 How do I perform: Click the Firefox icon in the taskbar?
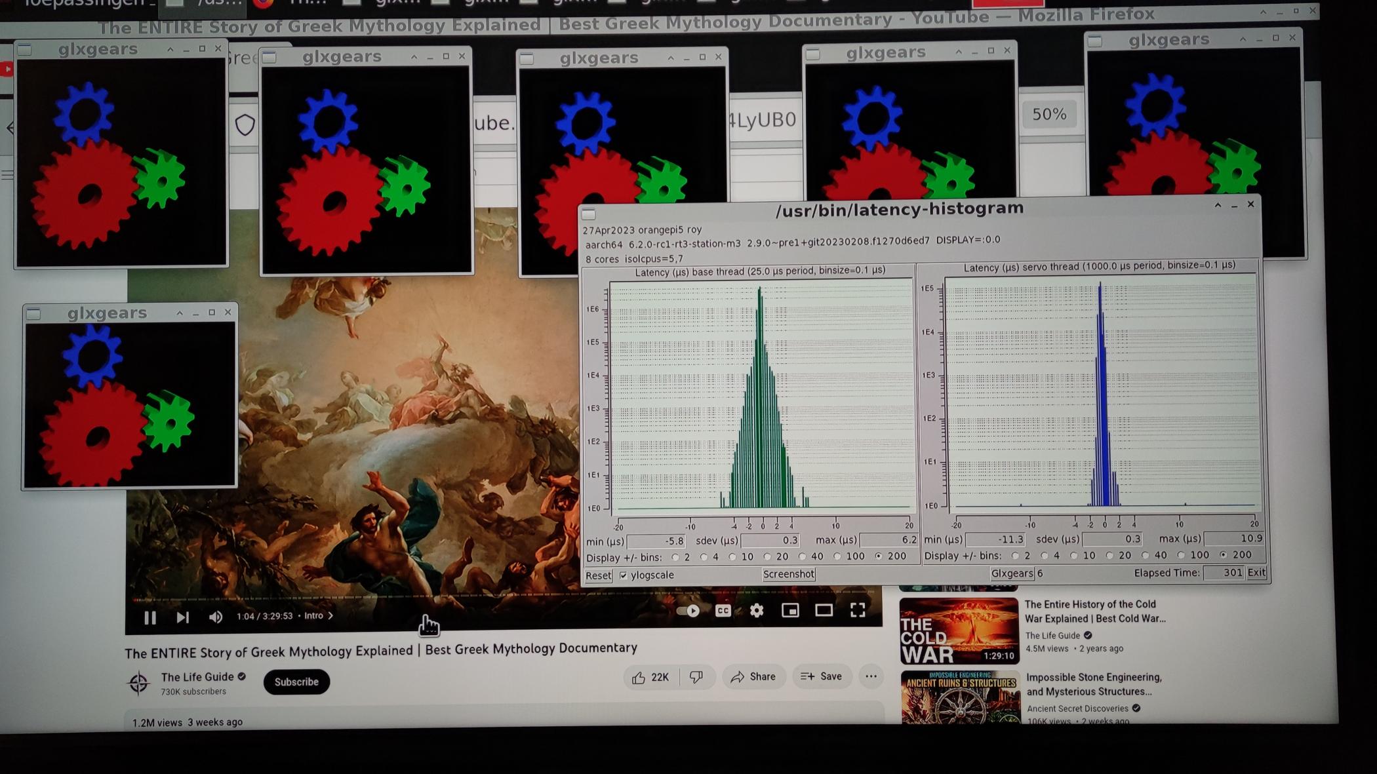tap(263, 3)
